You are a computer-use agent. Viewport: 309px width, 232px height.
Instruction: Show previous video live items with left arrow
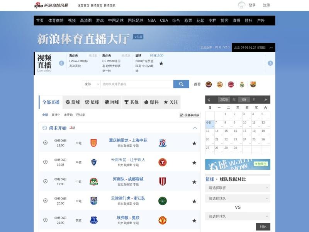click(61, 63)
